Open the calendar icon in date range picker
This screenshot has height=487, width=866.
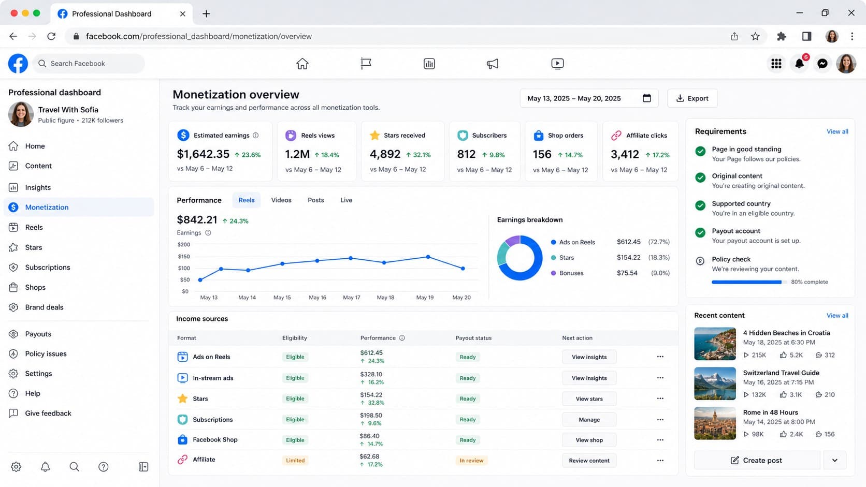646,98
